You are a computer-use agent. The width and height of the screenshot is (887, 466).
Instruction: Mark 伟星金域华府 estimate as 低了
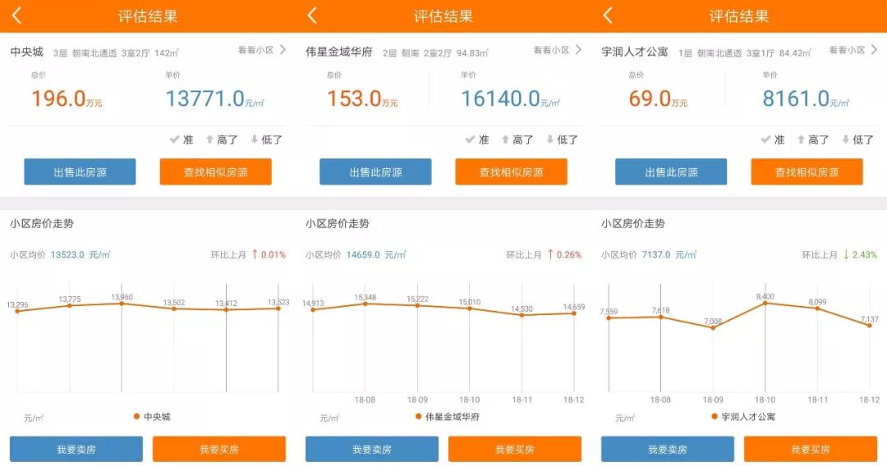[x=563, y=139]
